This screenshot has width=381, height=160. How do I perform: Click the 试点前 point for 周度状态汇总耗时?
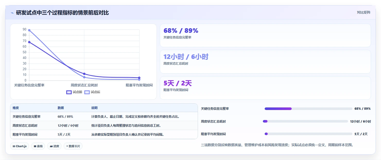84,74
